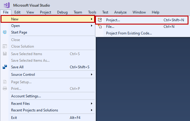Click Exit in the File menu
This screenshot has width=190, height=121.
click(x=14, y=118)
